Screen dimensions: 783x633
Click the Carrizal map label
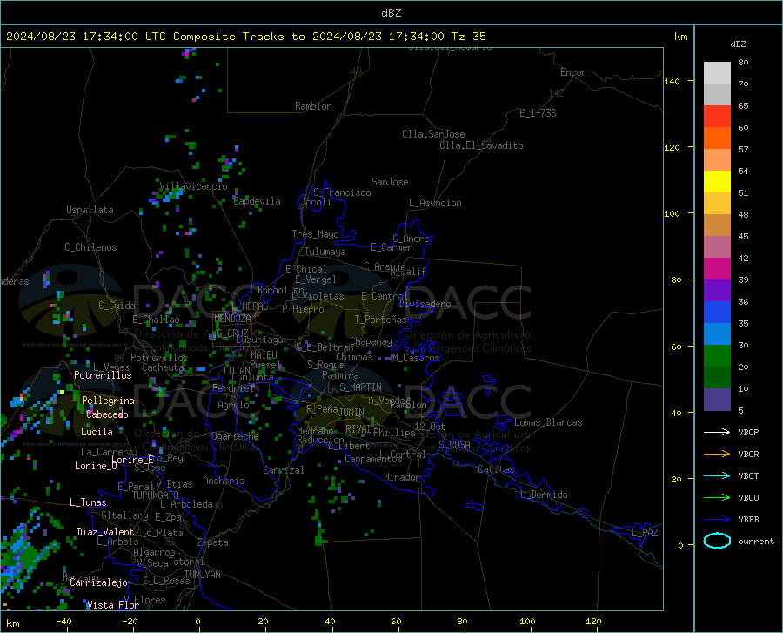coord(283,470)
